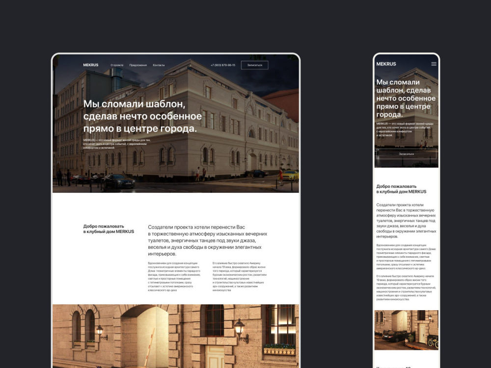Click mobile small paragraph 'Его влияние быстро охватило Америку'
Screen dimensions: 491x368
click(406, 288)
